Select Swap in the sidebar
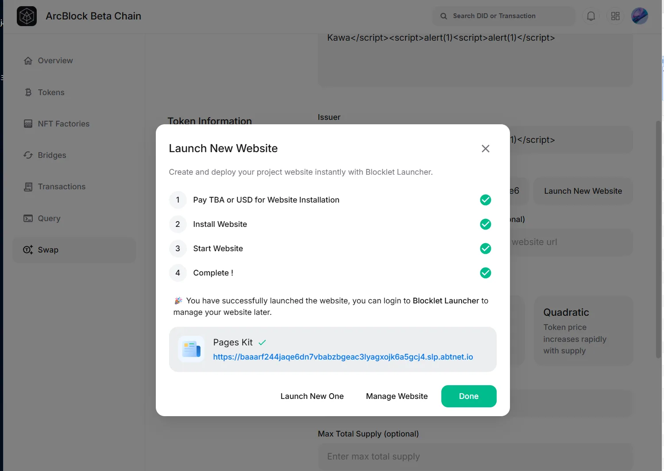The width and height of the screenshot is (664, 471). (74, 250)
